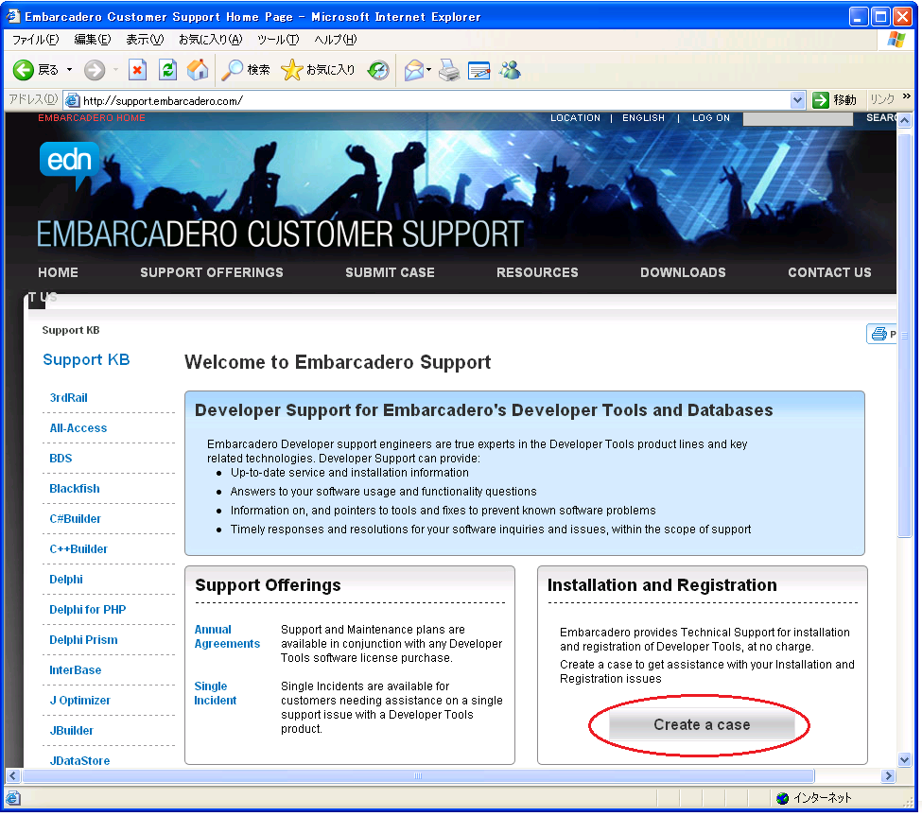Click the horizontal scrollbar right arrow

point(889,777)
